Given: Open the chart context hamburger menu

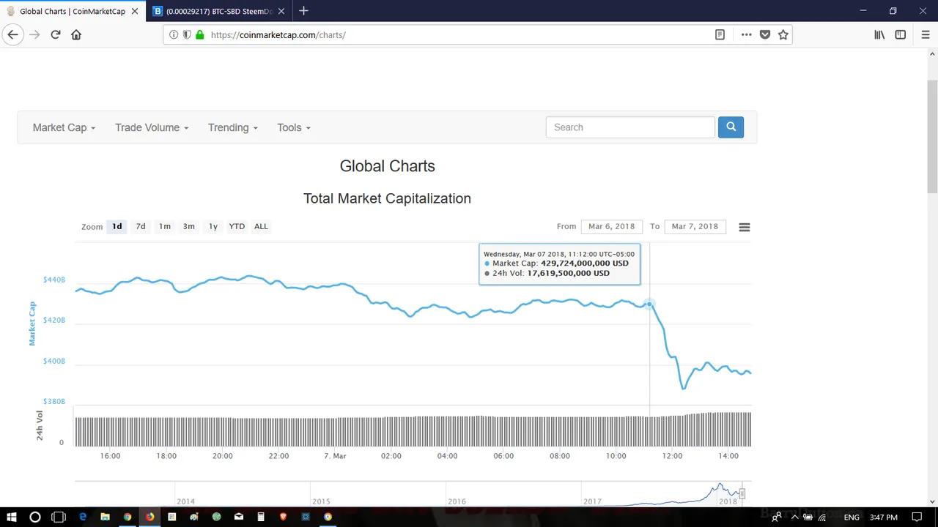Looking at the screenshot, I should click(745, 227).
